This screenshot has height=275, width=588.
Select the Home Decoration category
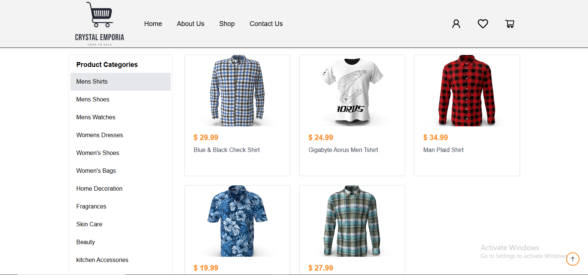[x=121, y=189]
